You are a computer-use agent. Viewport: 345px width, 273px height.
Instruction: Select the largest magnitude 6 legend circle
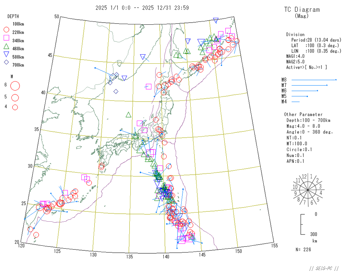[x=15, y=86]
